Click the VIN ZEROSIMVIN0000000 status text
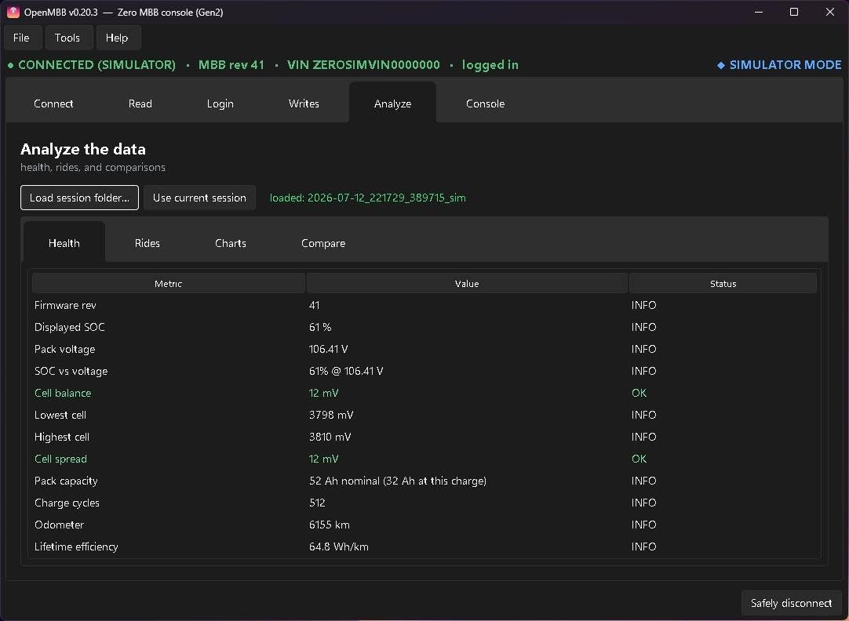 [363, 65]
